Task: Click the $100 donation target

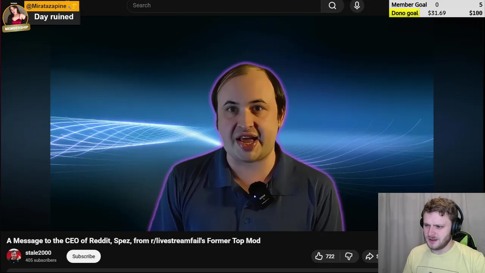Action: click(x=476, y=13)
